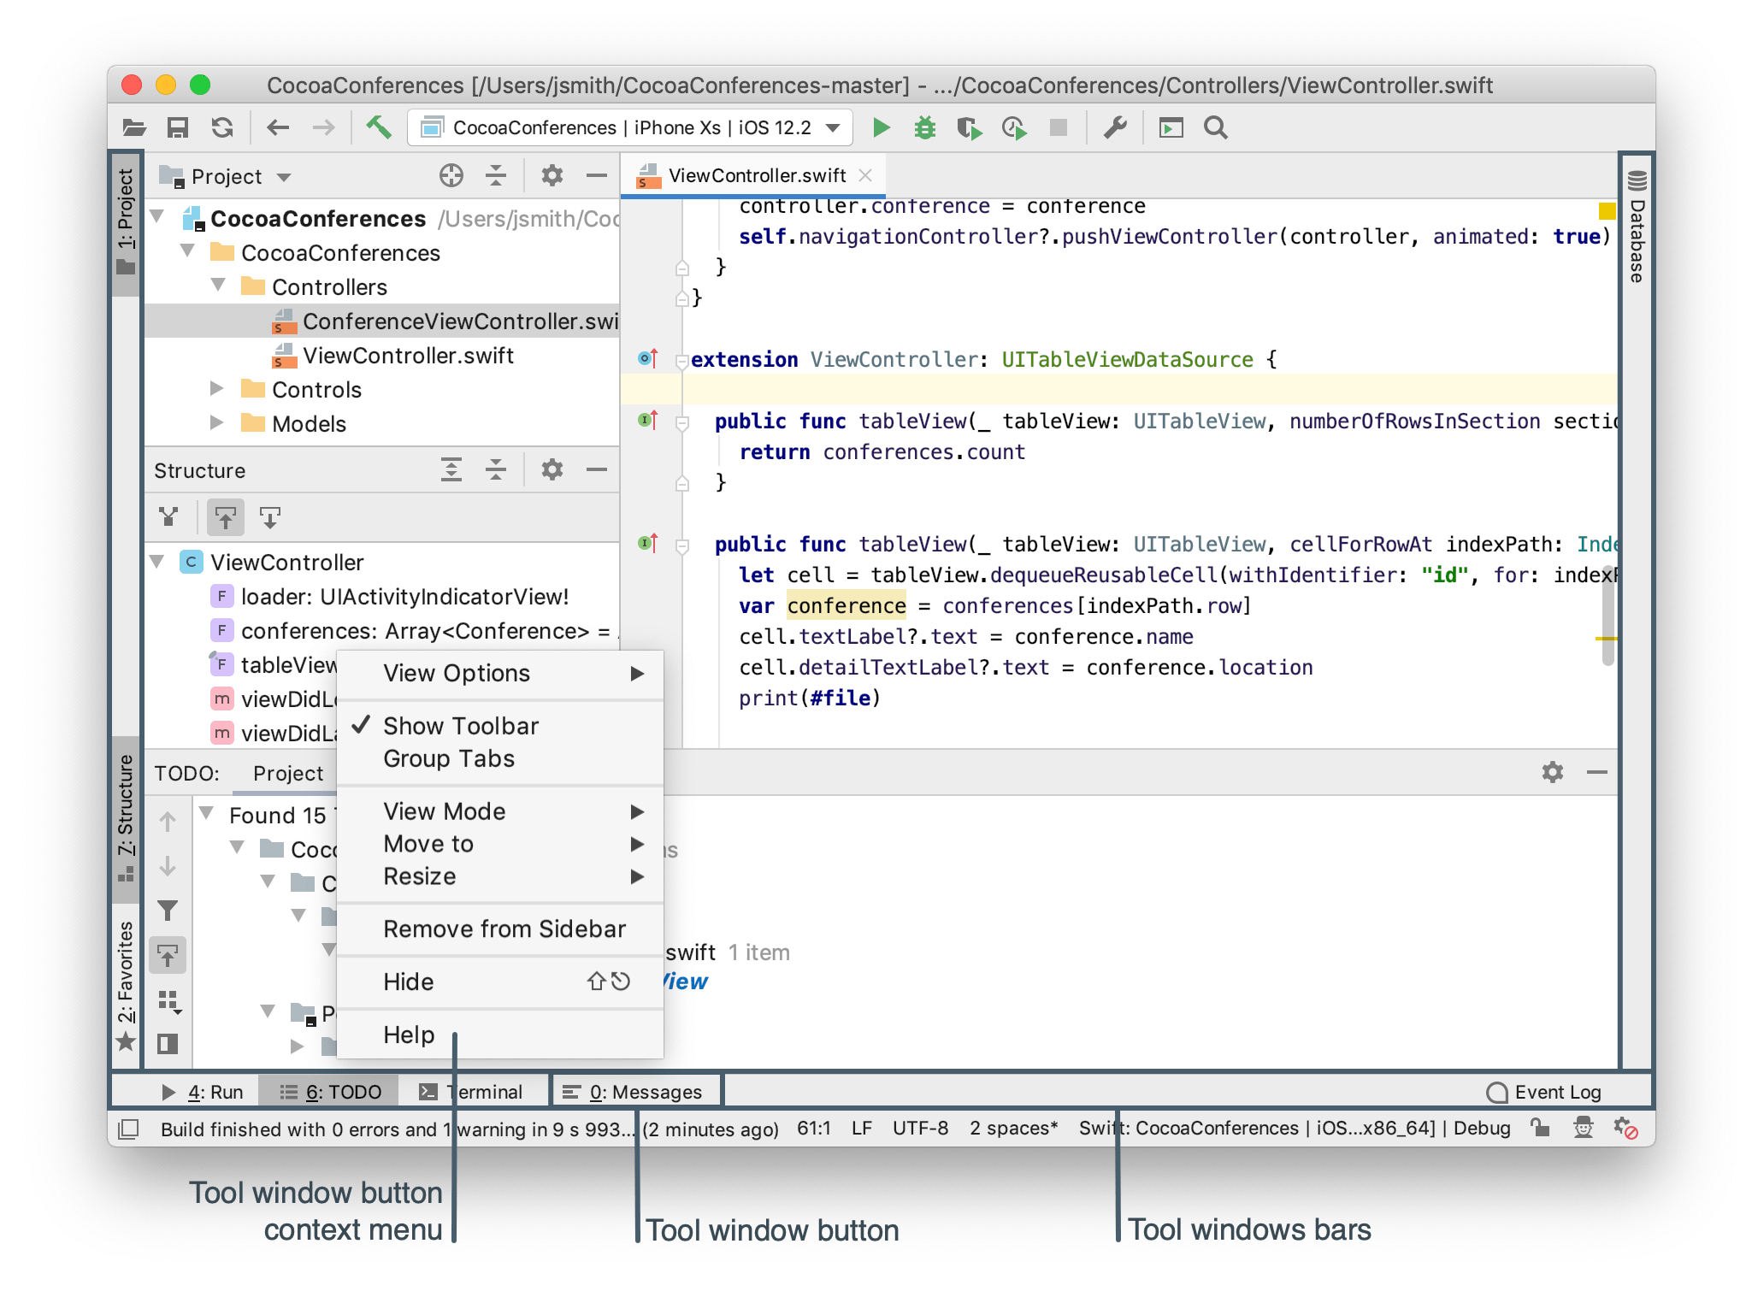Click the Open folder toolbar icon

tap(134, 128)
